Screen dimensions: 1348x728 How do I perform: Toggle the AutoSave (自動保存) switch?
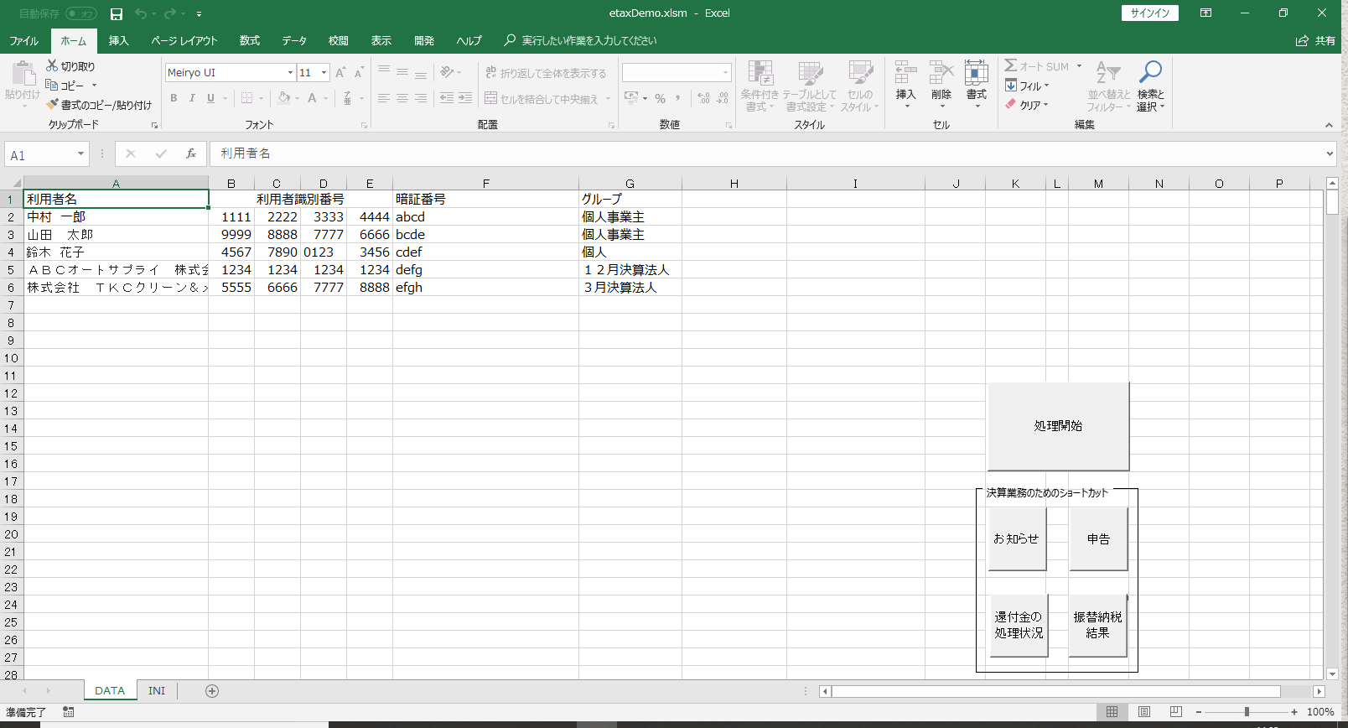point(81,13)
